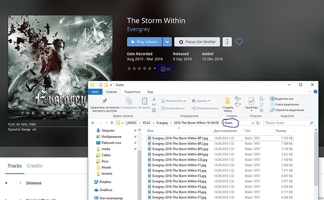Image resolution: width=324 pixels, height=200 pixels.
Task: Open the Evergrey artist link
Action: 139,30
